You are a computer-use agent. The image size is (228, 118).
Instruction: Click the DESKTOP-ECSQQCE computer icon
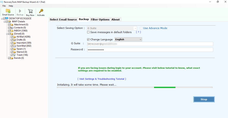[7, 18]
